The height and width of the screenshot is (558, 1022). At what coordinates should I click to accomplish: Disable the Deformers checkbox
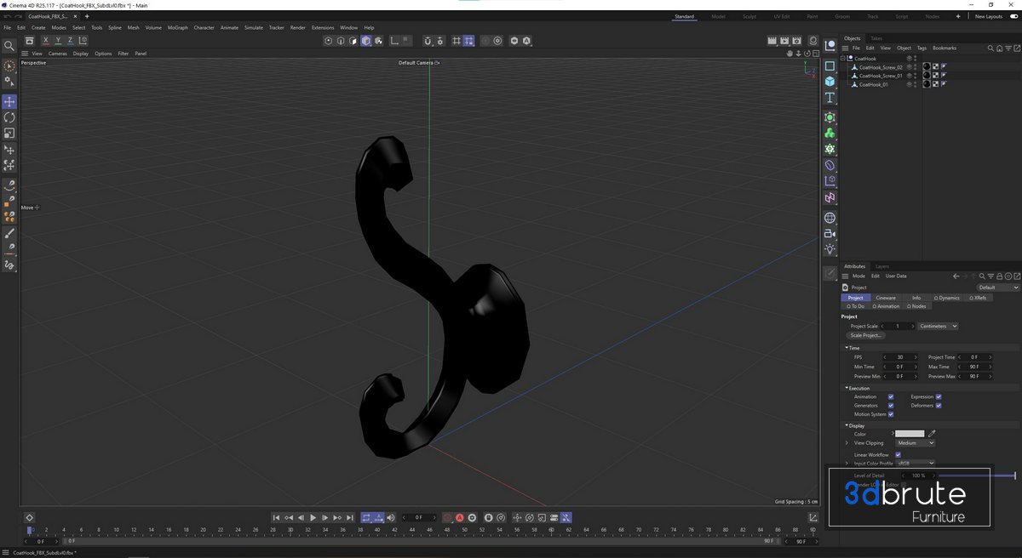[939, 406]
